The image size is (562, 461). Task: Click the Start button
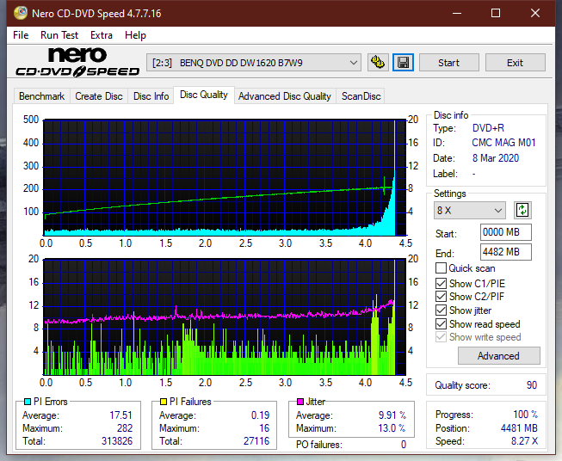pyautogui.click(x=448, y=63)
